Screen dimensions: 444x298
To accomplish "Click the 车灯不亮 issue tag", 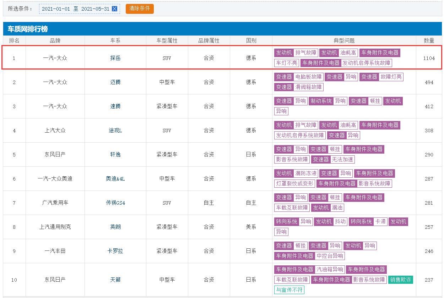I will click(x=287, y=63).
